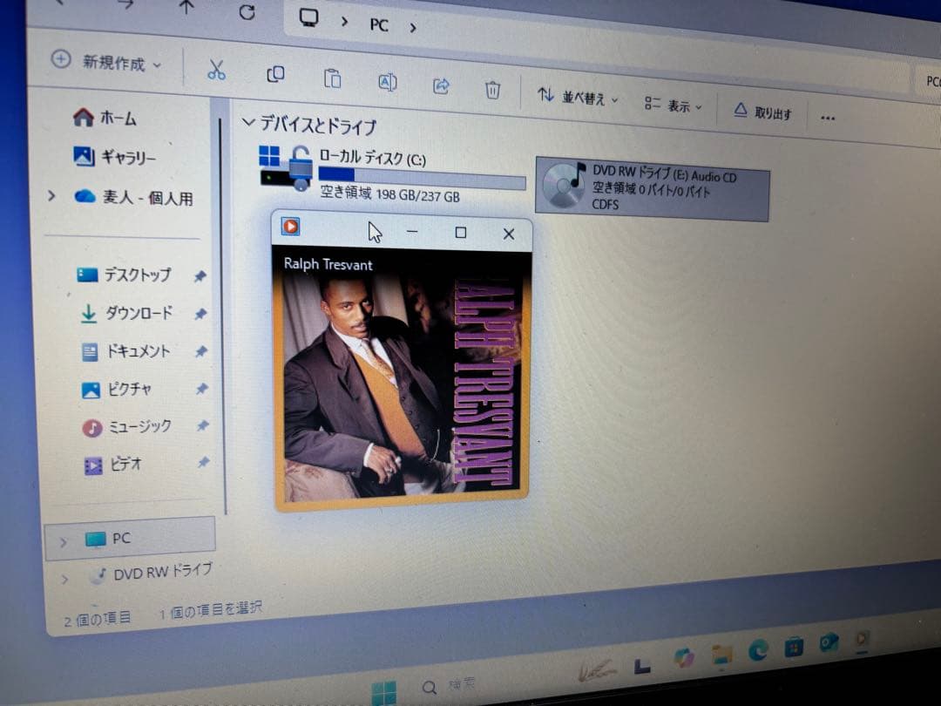
Task: Close the media player mini window
Action: 508,234
